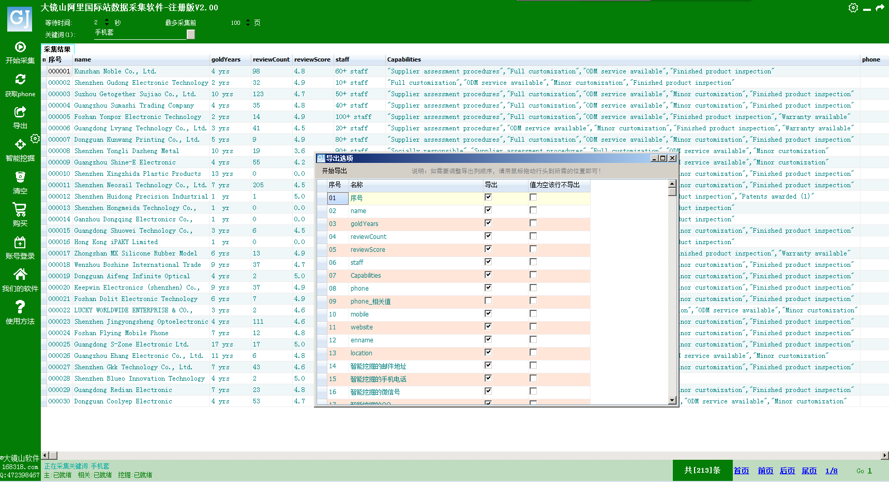This screenshot has height=482, width=889.
Task: Uncheck the export checkbox for goldYears
Action: coord(488,223)
